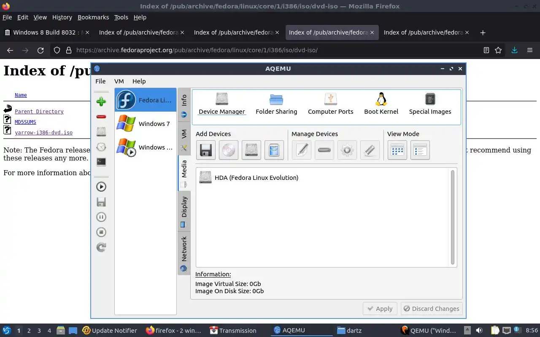Add a hard disk device
The height and width of the screenshot is (337, 540).
click(251, 150)
